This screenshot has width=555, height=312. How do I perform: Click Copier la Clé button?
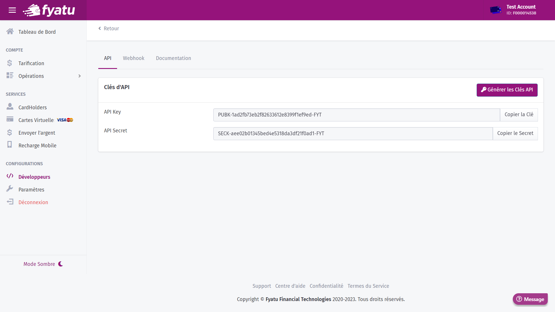(519, 115)
